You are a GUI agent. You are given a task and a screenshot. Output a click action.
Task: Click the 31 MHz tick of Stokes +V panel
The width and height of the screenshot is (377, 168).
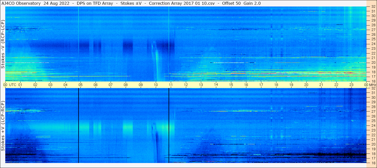[373, 93]
